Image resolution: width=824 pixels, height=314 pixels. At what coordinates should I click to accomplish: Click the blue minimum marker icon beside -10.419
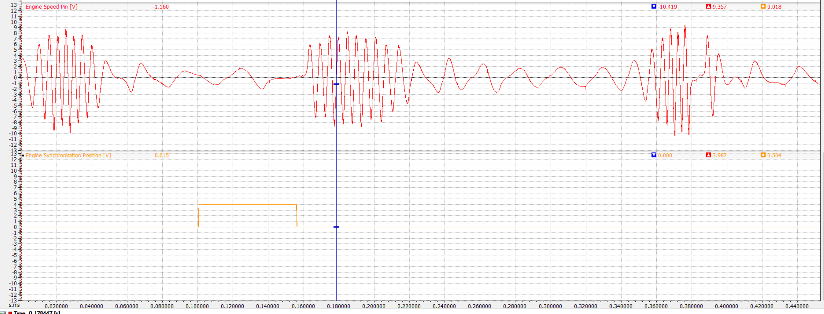654,6
